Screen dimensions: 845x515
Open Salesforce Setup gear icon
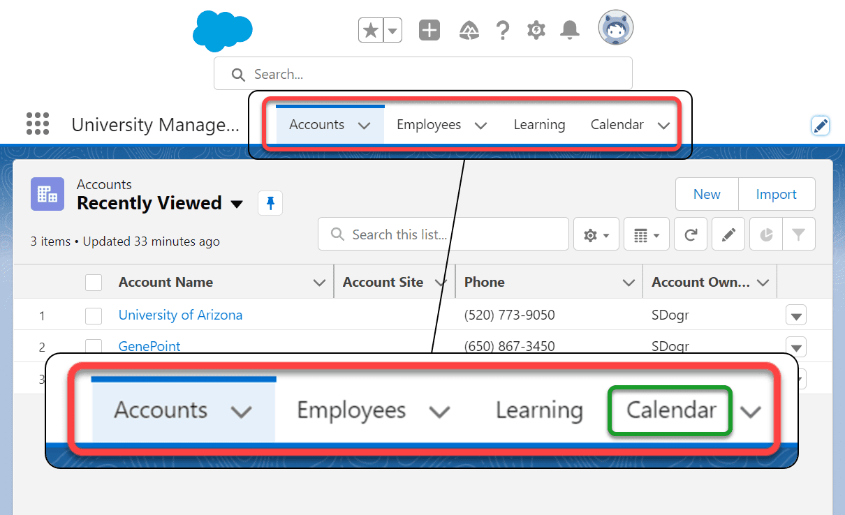(x=536, y=29)
